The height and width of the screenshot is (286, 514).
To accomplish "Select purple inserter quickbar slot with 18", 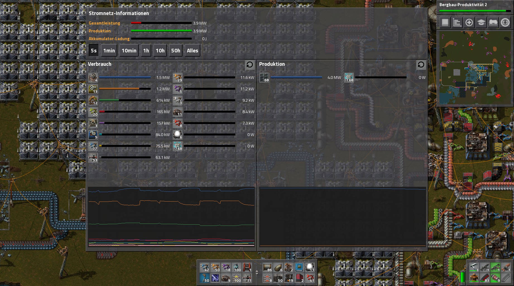I will pos(226,267).
